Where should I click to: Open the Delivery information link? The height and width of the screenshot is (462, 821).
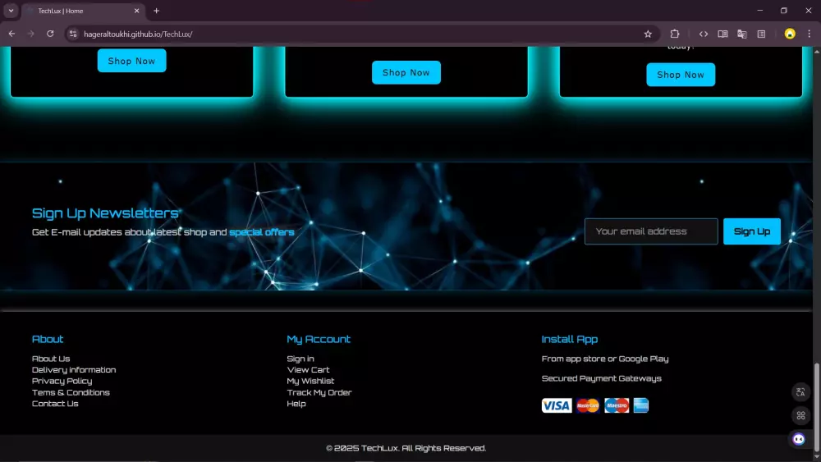(74, 370)
